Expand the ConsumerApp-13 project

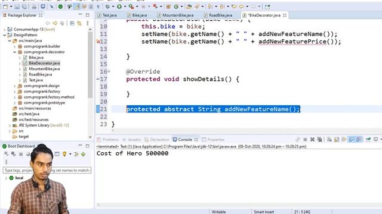[4, 29]
